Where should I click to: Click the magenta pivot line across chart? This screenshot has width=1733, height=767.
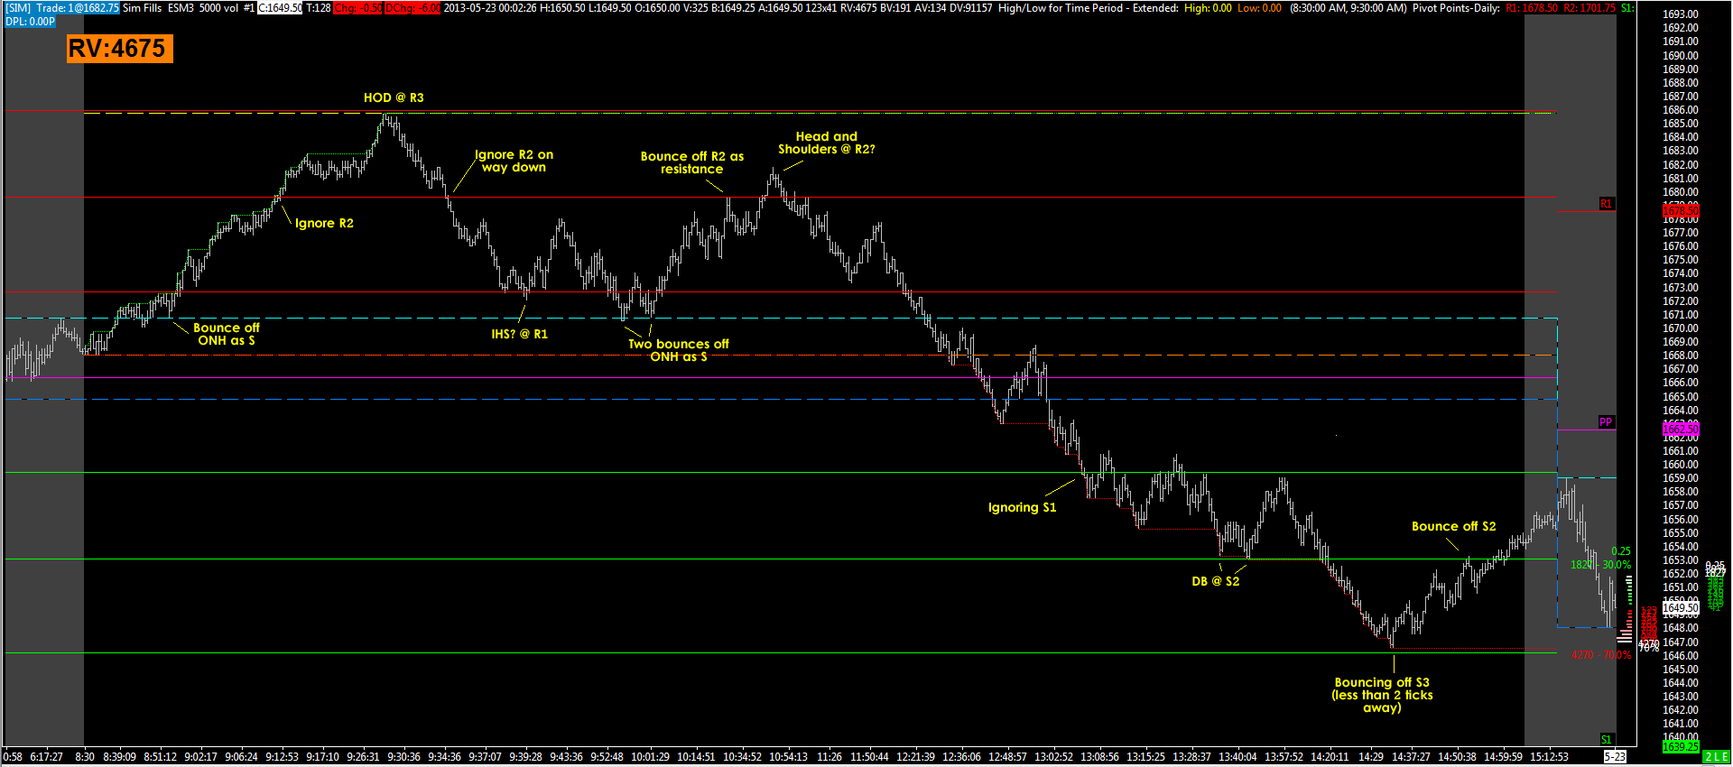point(781,378)
